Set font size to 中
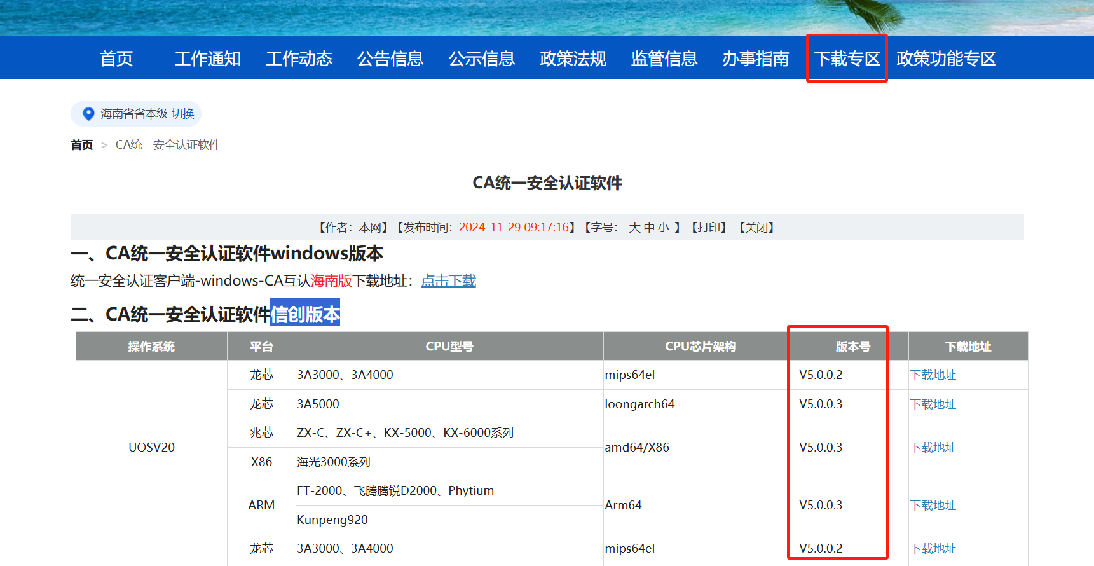1094x566 pixels. pos(649,228)
